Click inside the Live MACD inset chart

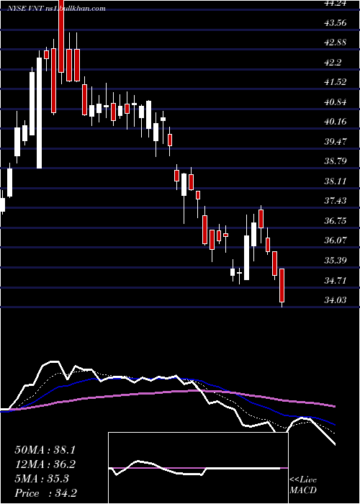coord(198,468)
